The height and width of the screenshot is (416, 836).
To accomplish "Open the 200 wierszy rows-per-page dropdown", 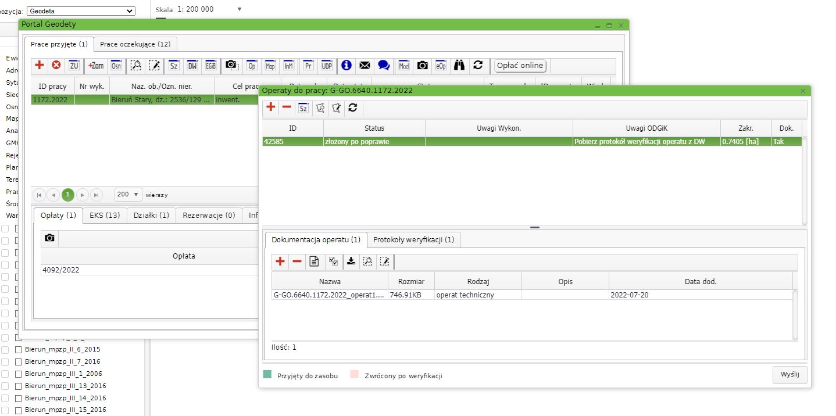I will tap(128, 195).
